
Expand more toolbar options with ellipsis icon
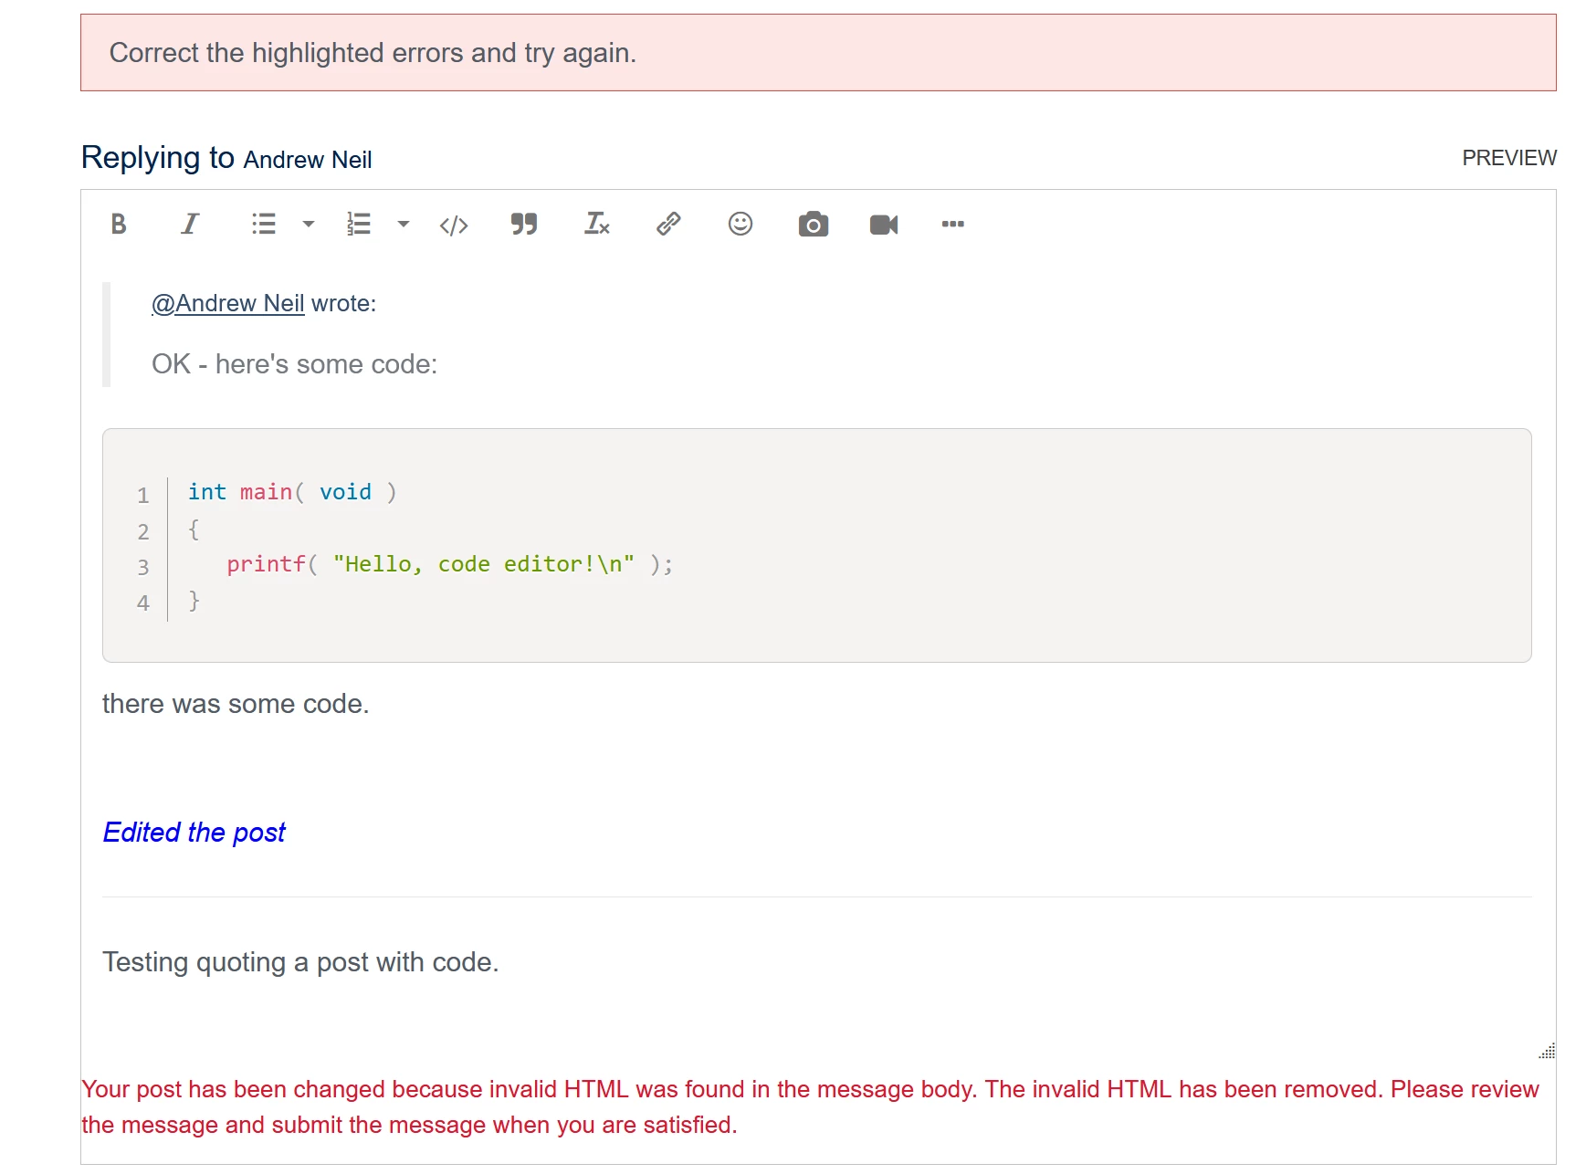[953, 224]
